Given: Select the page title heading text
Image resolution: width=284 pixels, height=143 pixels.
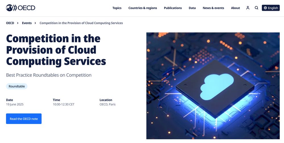Looking at the screenshot, I should click(56, 50).
